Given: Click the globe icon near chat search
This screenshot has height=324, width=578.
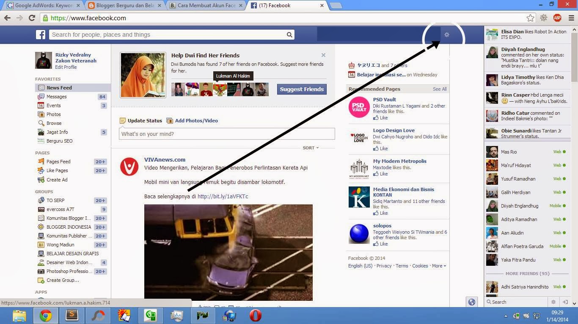Looking at the screenshot, I should [x=472, y=302].
